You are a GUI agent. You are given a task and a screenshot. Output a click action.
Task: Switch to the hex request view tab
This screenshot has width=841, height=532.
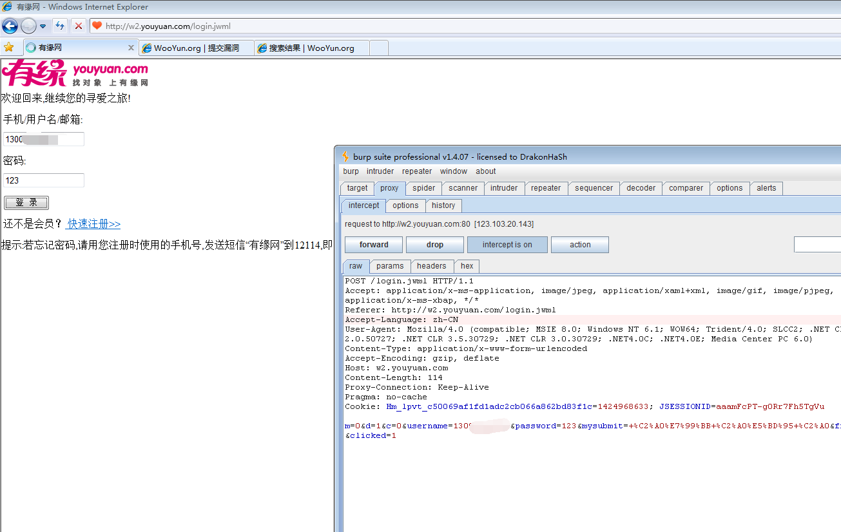[x=467, y=266]
